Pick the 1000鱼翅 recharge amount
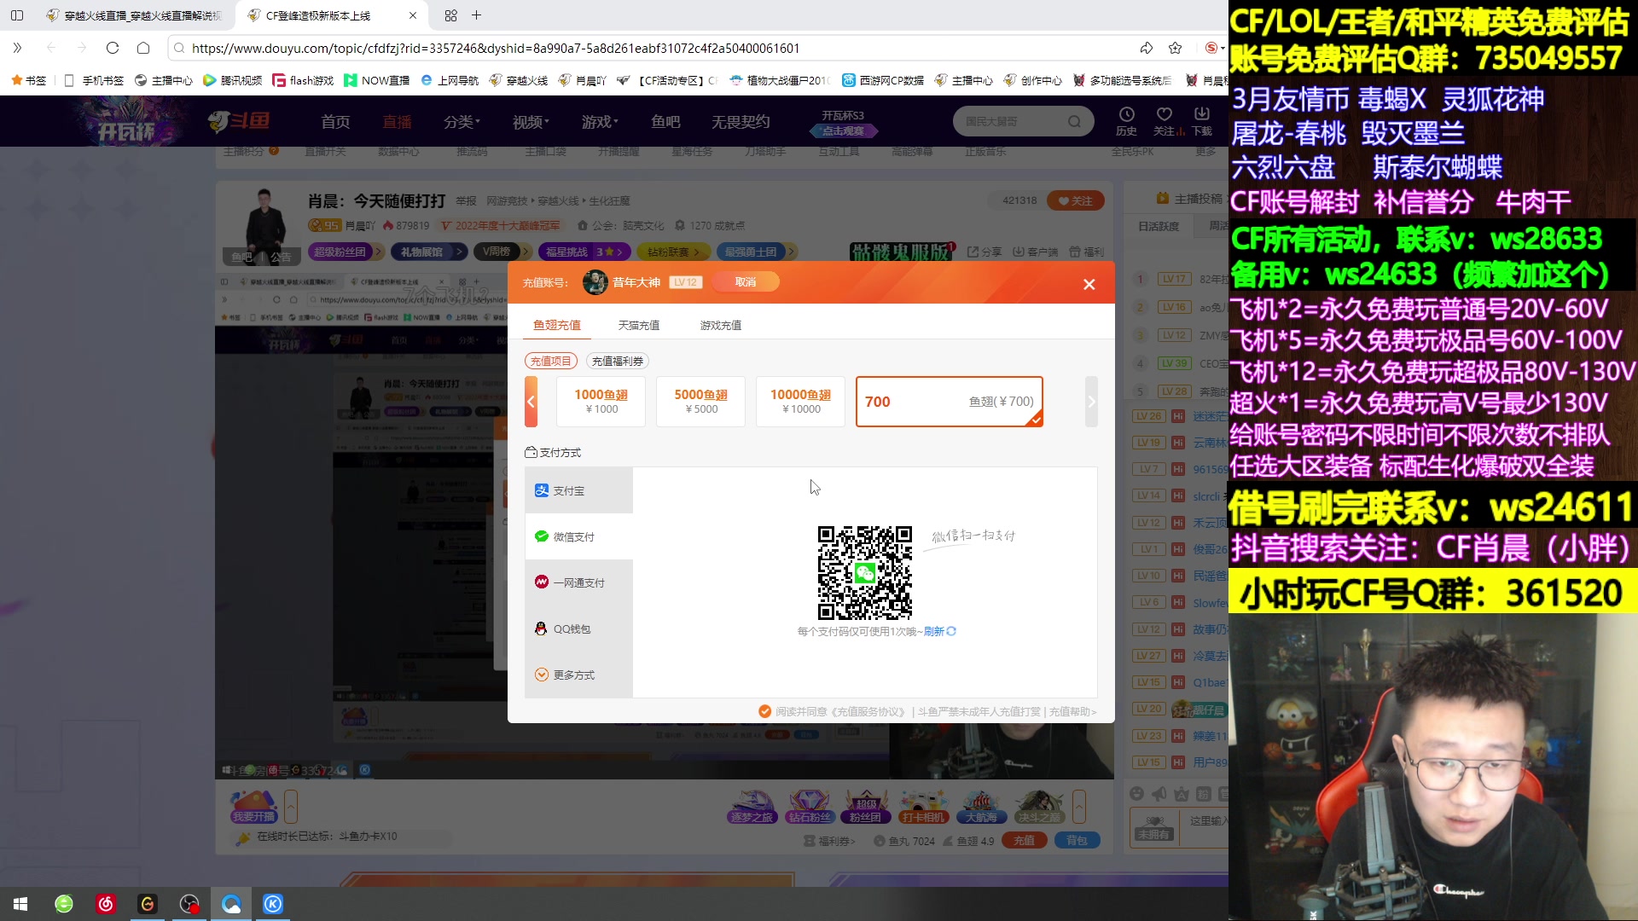1638x921 pixels. point(601,402)
